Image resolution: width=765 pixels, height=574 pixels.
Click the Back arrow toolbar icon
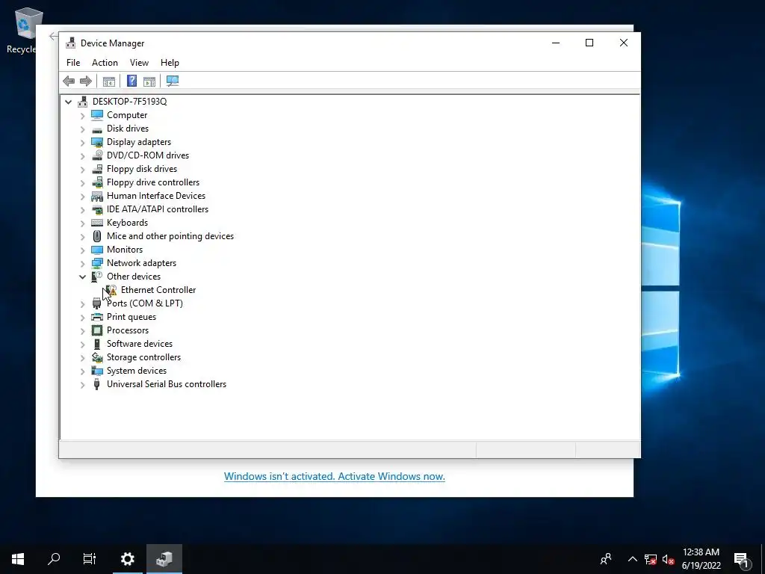tap(69, 81)
